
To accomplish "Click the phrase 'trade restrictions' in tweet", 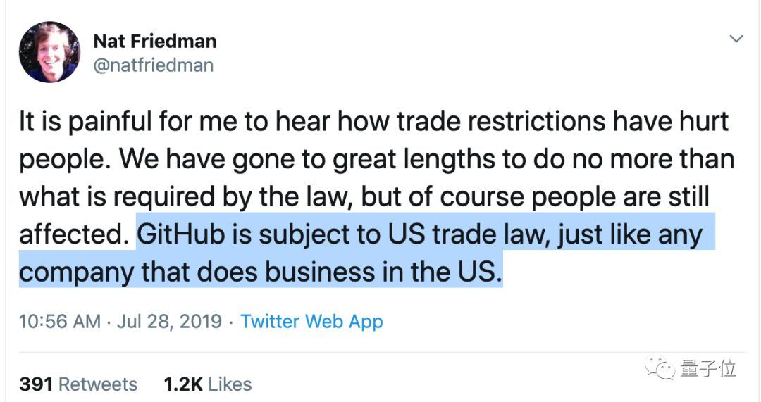I will coord(501,121).
